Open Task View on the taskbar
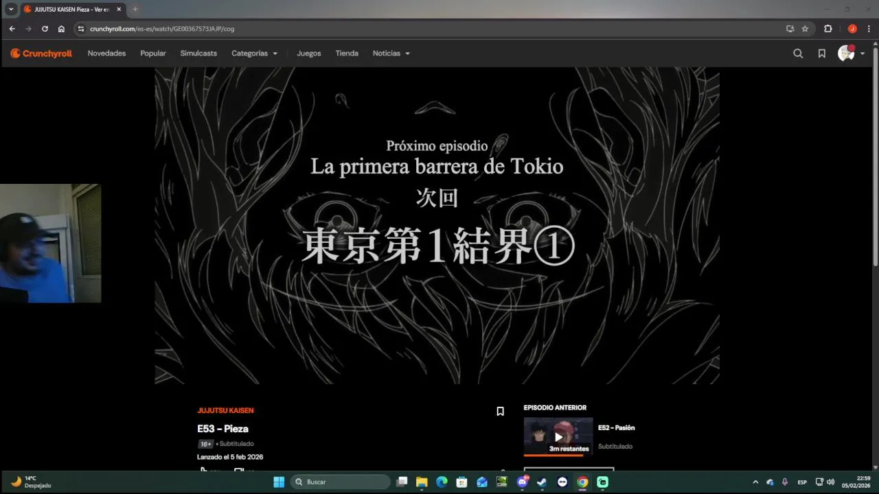The image size is (879, 494). [x=402, y=482]
